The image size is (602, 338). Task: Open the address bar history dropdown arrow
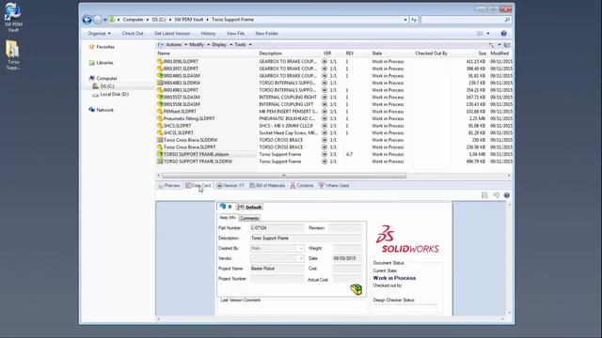(405, 20)
